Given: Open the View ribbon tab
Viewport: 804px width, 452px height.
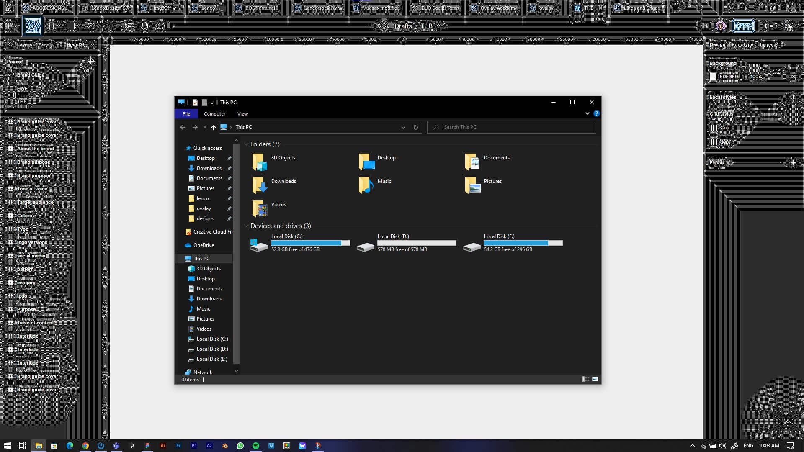Looking at the screenshot, I should (242, 114).
